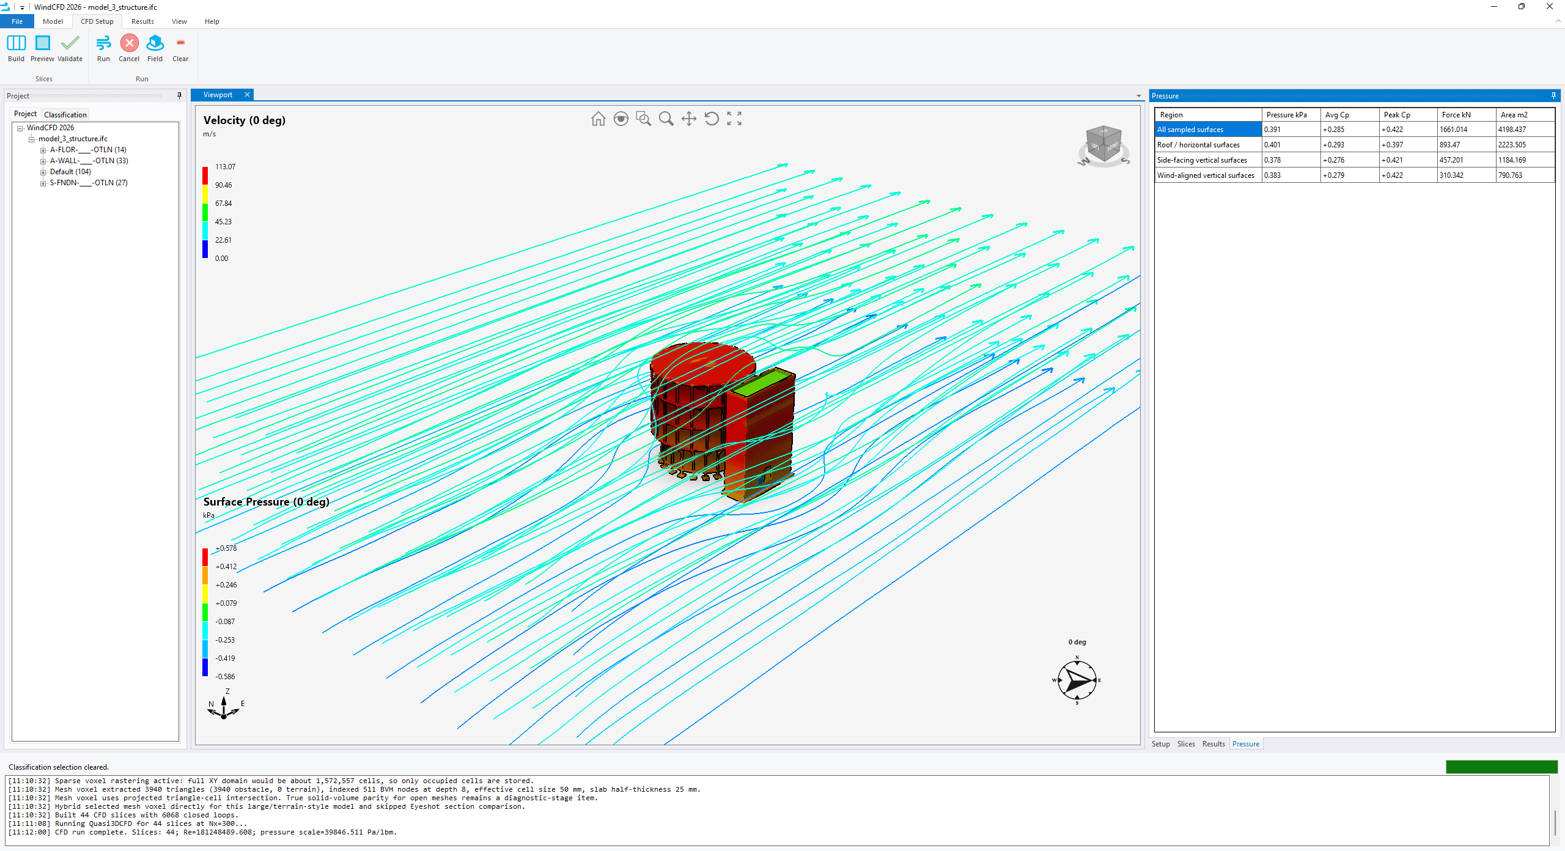The height and width of the screenshot is (851, 1565).
Task: Open the Results ribbon tab
Action: click(x=142, y=21)
